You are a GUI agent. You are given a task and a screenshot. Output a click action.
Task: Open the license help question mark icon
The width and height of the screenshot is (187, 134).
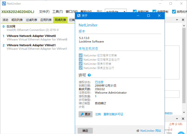[89, 75]
